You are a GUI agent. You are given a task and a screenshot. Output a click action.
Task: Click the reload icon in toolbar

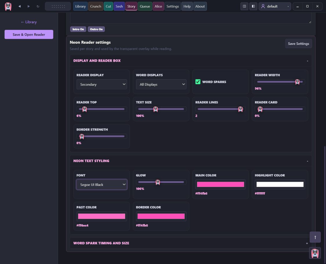click(x=38, y=6)
